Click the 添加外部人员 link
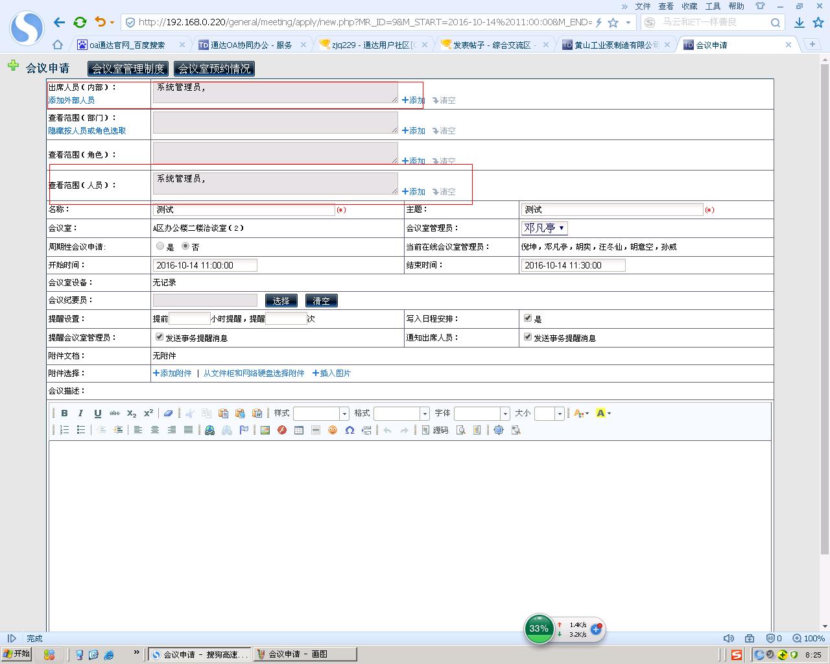830x664 pixels. [71, 101]
